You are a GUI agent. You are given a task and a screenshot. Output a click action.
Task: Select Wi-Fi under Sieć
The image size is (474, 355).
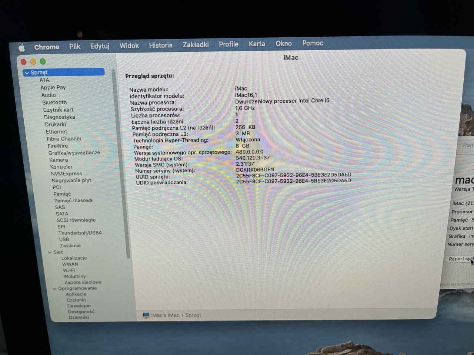click(x=69, y=270)
